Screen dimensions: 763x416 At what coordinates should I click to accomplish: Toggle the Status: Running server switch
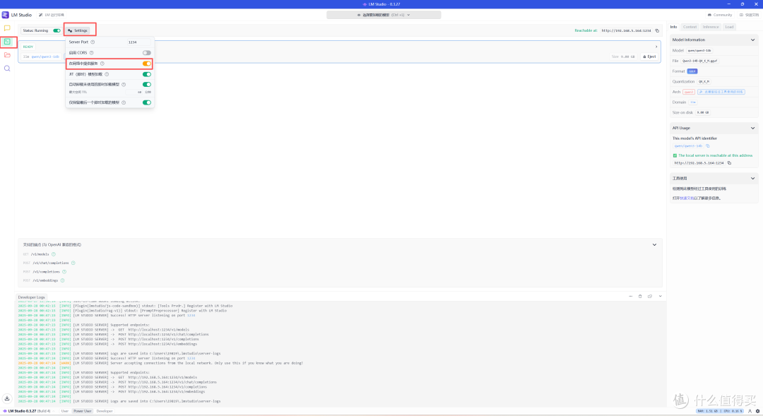(x=57, y=30)
